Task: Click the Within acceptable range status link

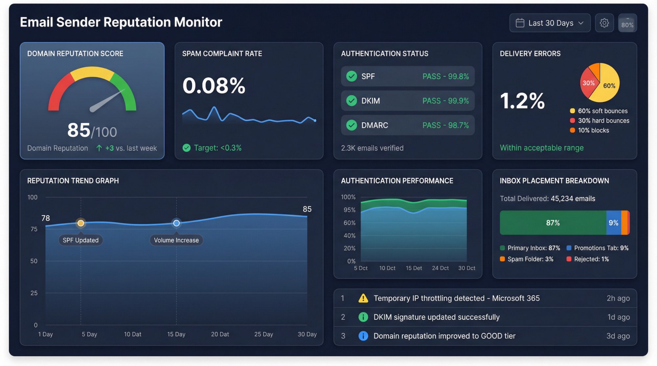Action: tap(541, 148)
